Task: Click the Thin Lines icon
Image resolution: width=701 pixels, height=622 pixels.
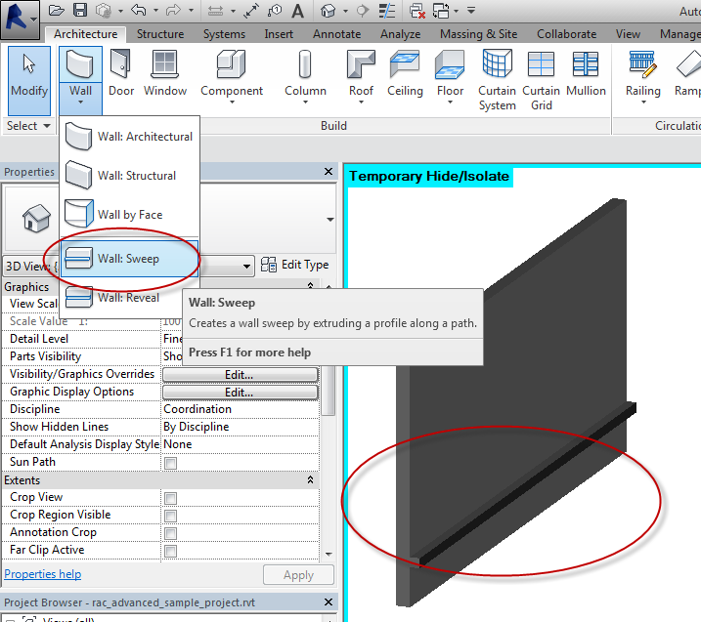Action: 387,11
